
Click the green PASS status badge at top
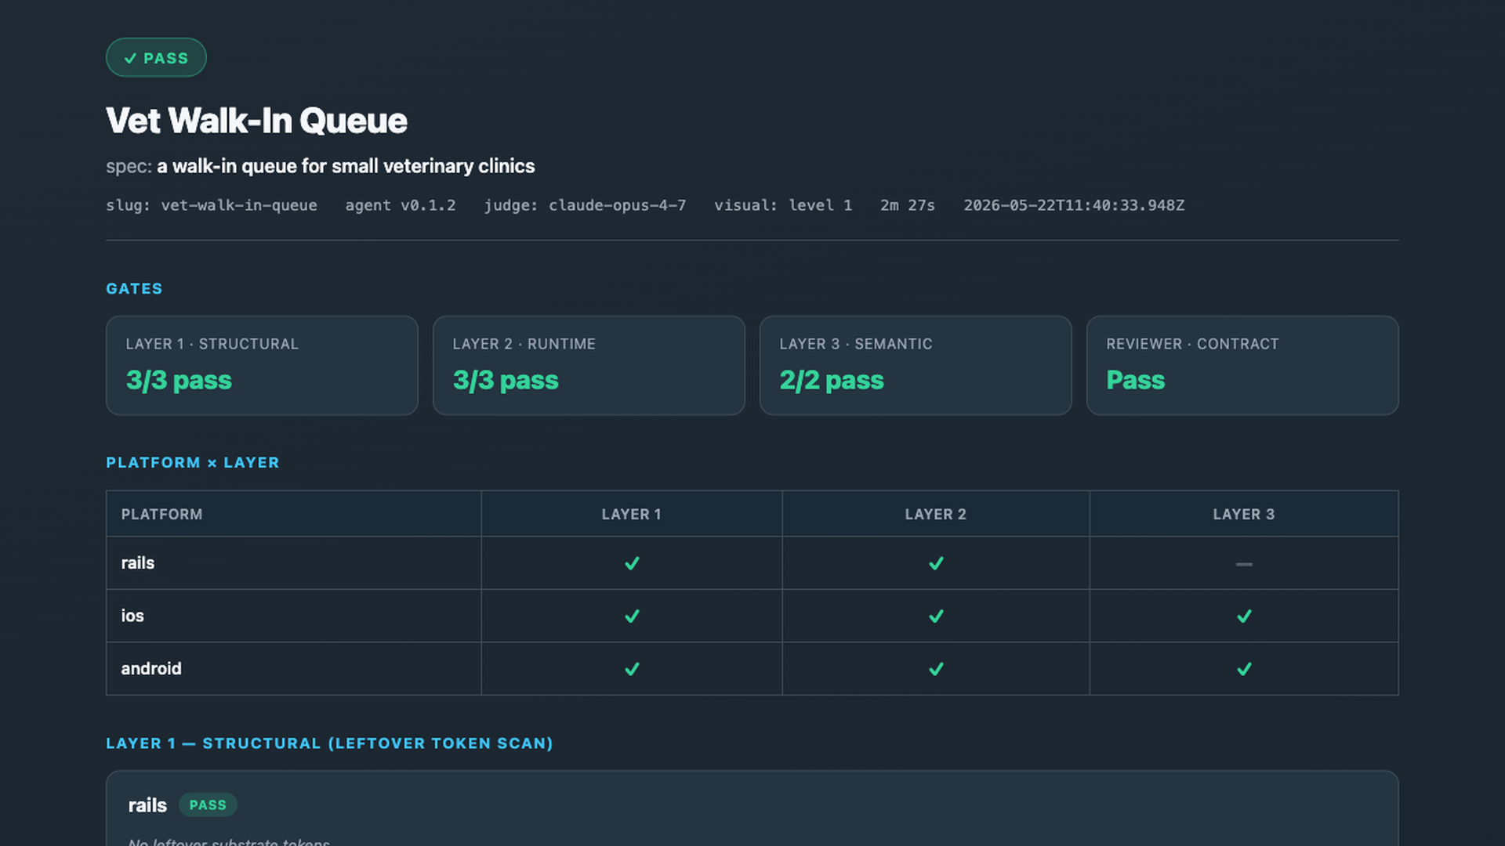click(x=156, y=58)
